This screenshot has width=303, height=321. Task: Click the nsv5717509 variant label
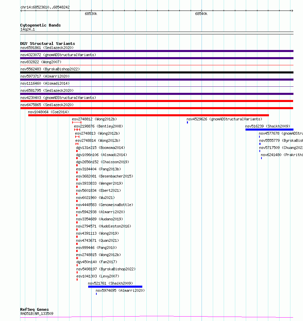(x=281, y=148)
